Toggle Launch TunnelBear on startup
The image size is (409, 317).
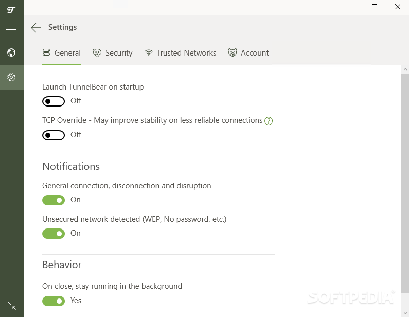click(54, 101)
